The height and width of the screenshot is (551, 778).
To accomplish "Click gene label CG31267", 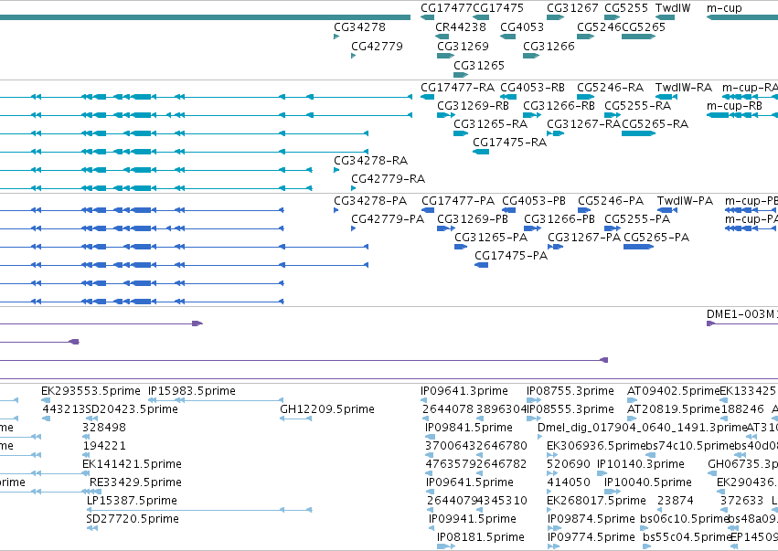I will (572, 8).
